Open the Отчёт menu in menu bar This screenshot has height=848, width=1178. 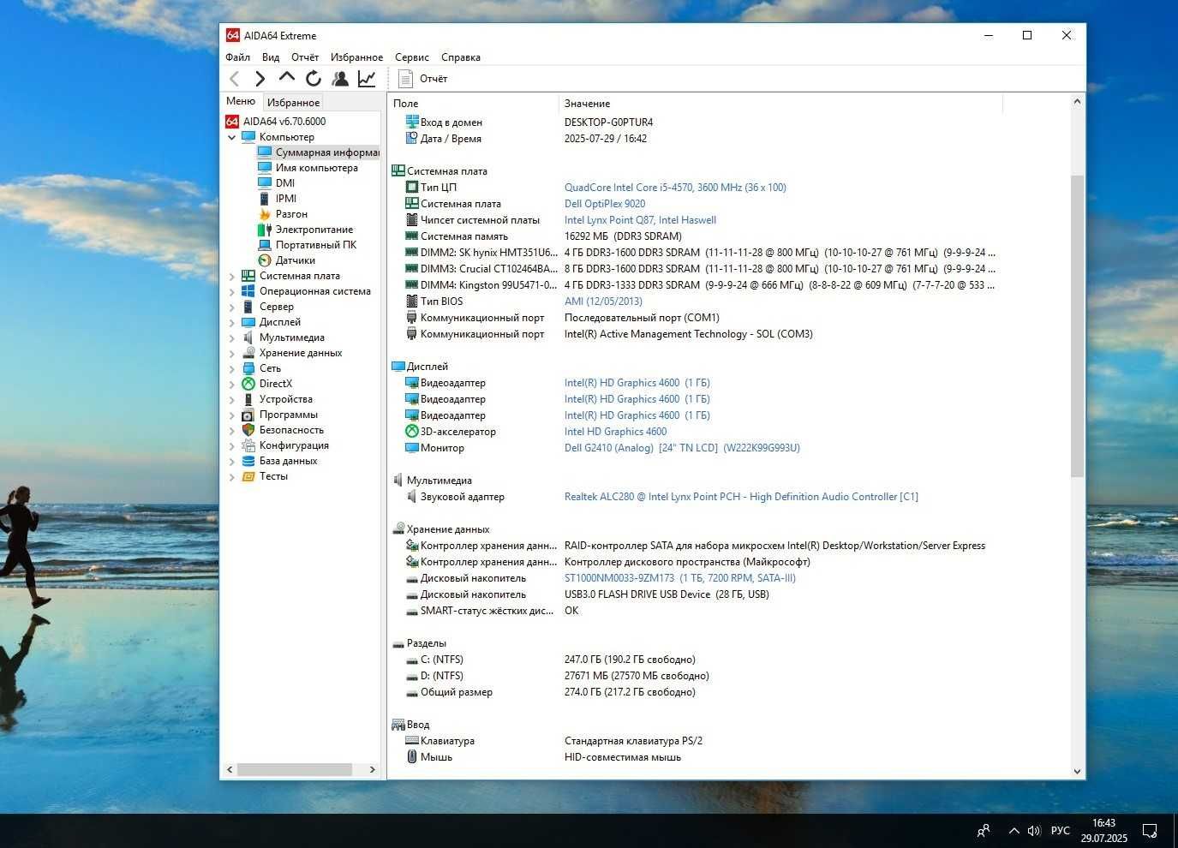pos(305,57)
